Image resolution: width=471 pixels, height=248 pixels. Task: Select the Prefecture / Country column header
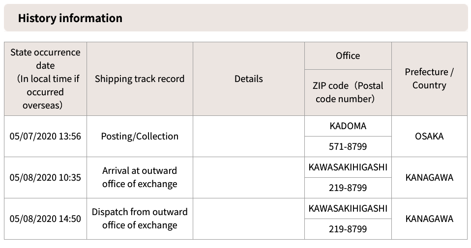click(x=429, y=79)
